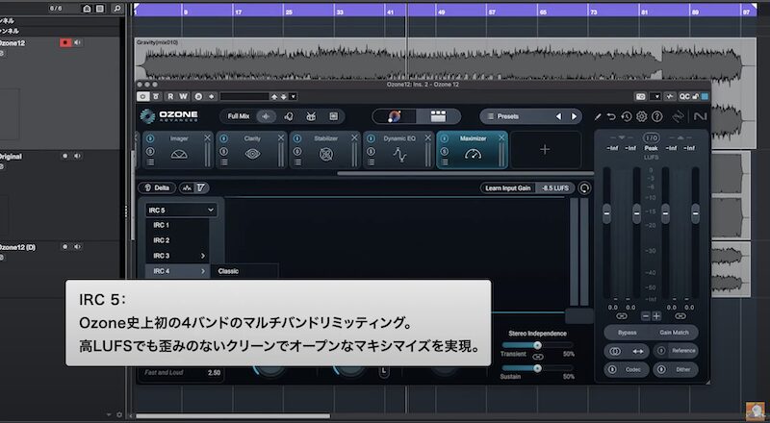Toggle the Imager module power button
Screen dimensions: 770x423
tap(150, 138)
